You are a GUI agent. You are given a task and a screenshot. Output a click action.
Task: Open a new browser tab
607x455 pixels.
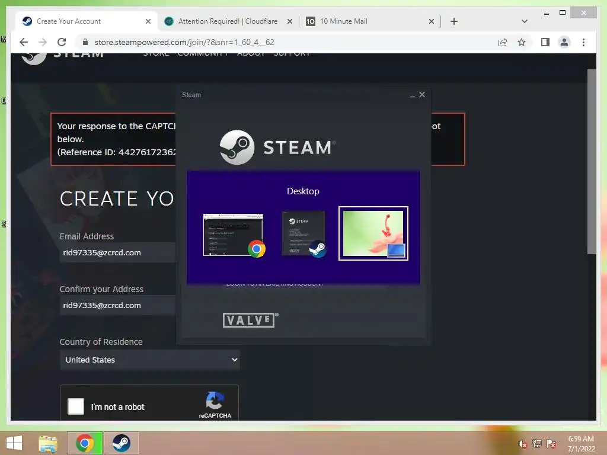click(454, 21)
